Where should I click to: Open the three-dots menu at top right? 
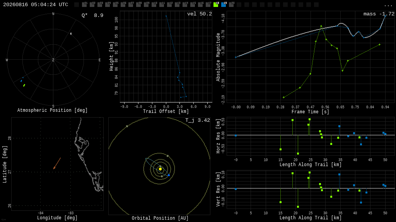(x=388, y=5)
